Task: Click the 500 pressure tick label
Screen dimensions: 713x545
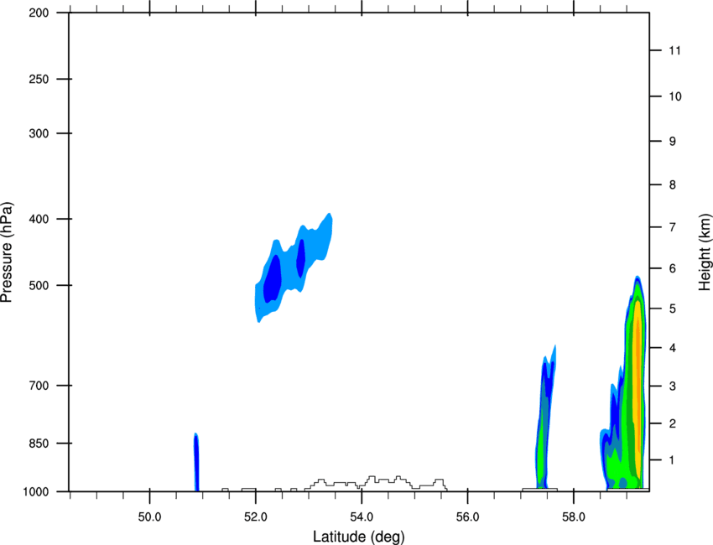Action: [x=39, y=285]
